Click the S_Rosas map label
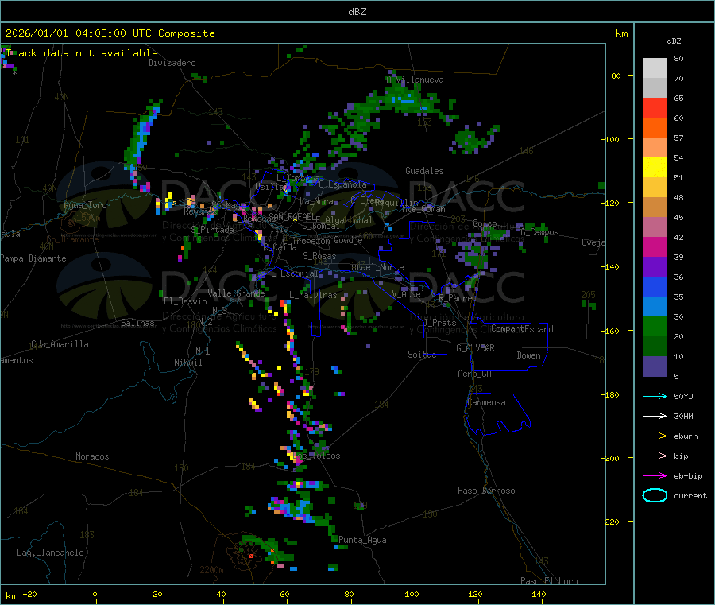This screenshot has width=715, height=605. click(319, 256)
